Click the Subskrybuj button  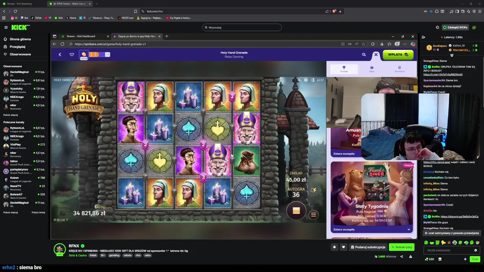(x=402, y=247)
